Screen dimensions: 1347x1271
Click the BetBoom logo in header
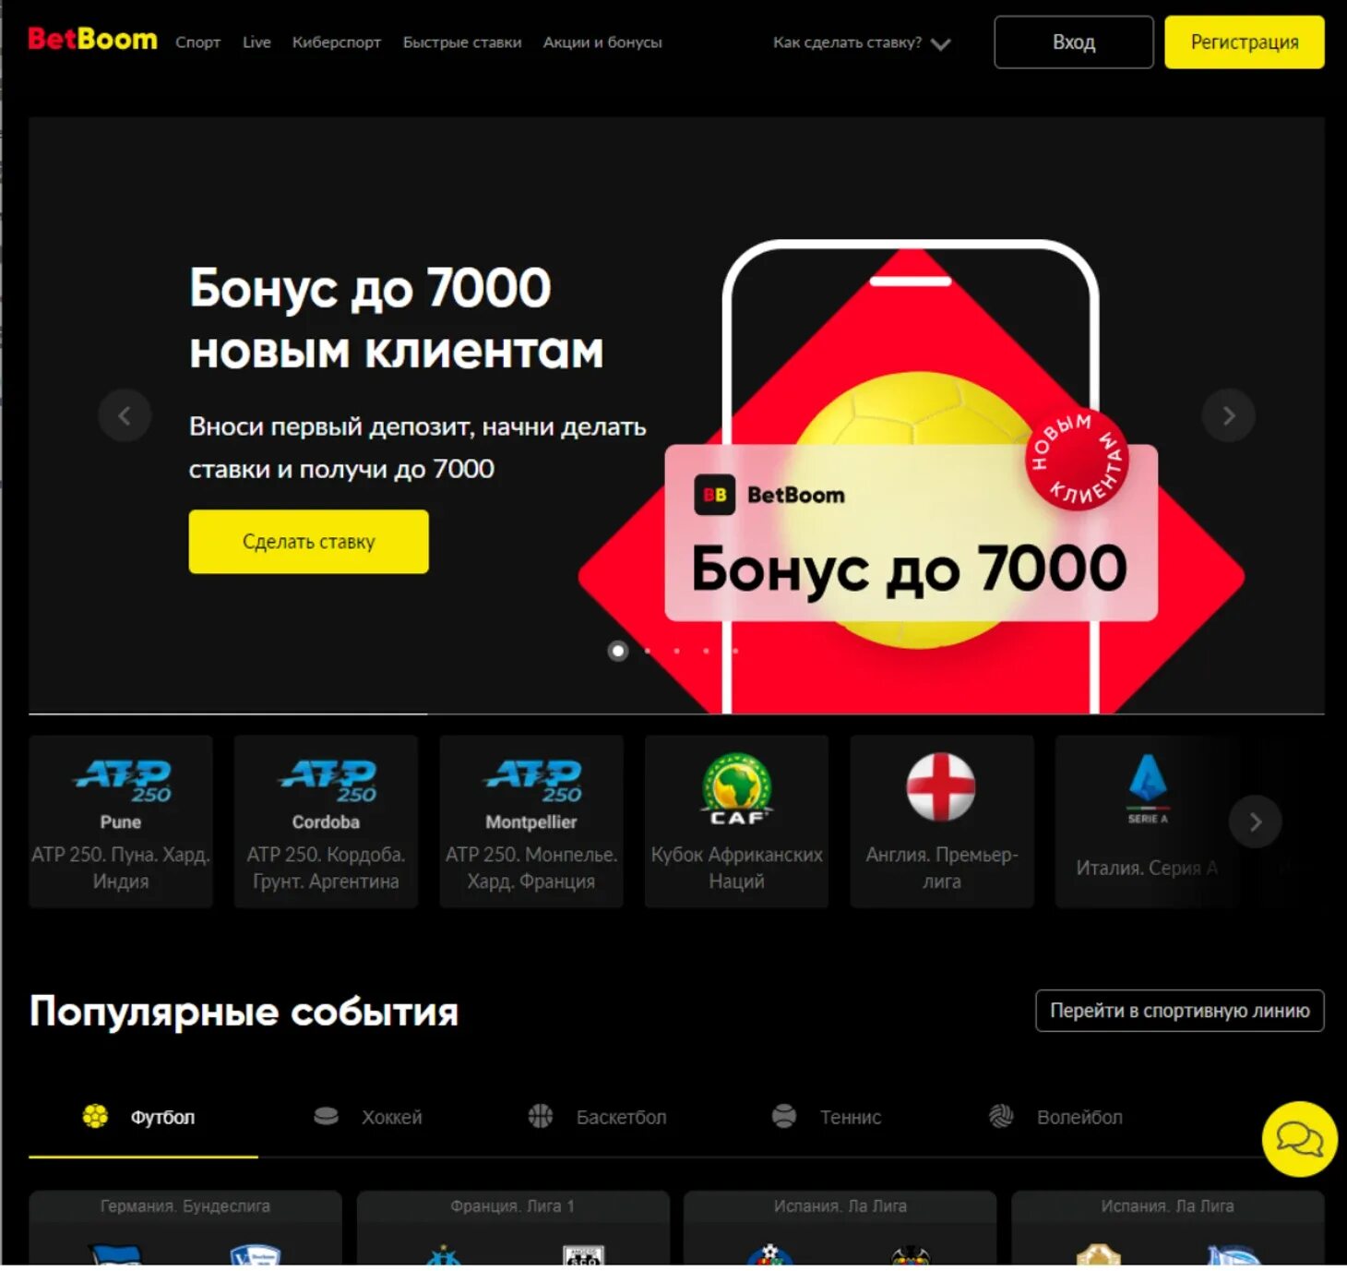(x=92, y=40)
